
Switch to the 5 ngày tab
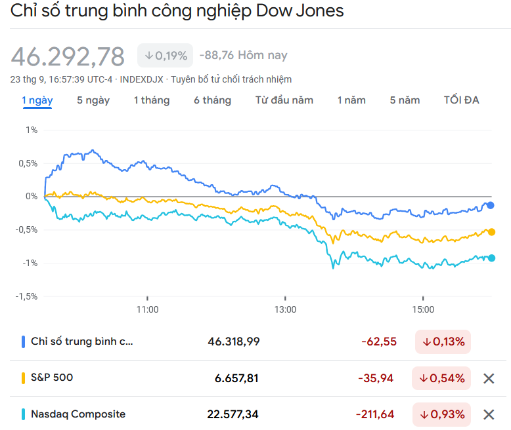[93, 100]
